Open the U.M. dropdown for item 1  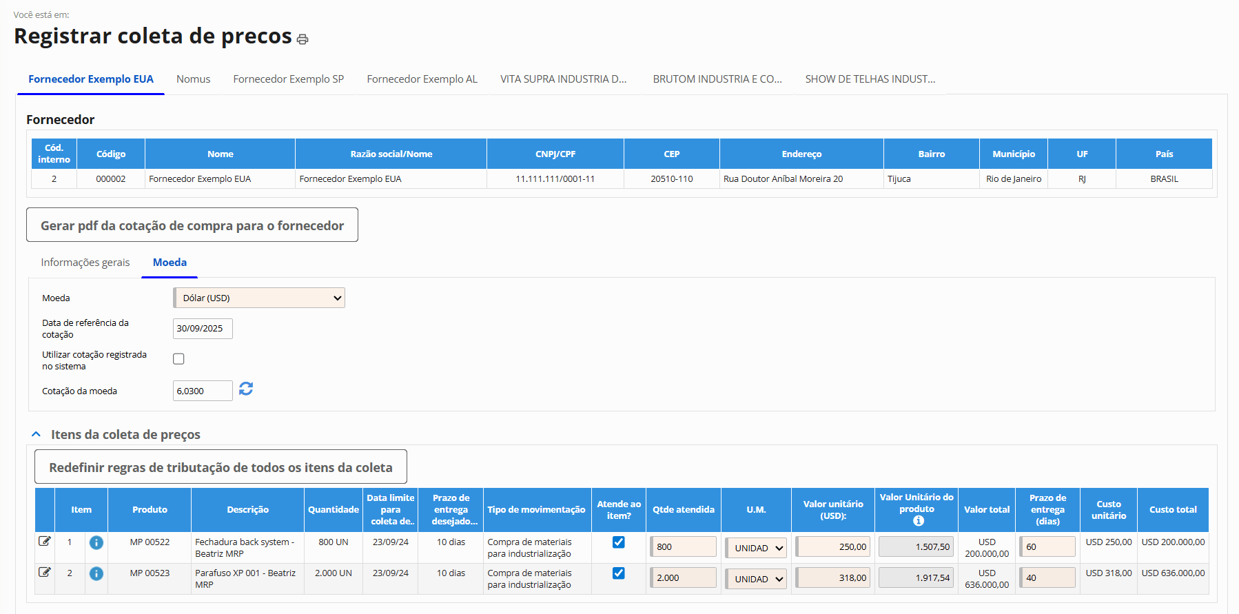coord(757,548)
